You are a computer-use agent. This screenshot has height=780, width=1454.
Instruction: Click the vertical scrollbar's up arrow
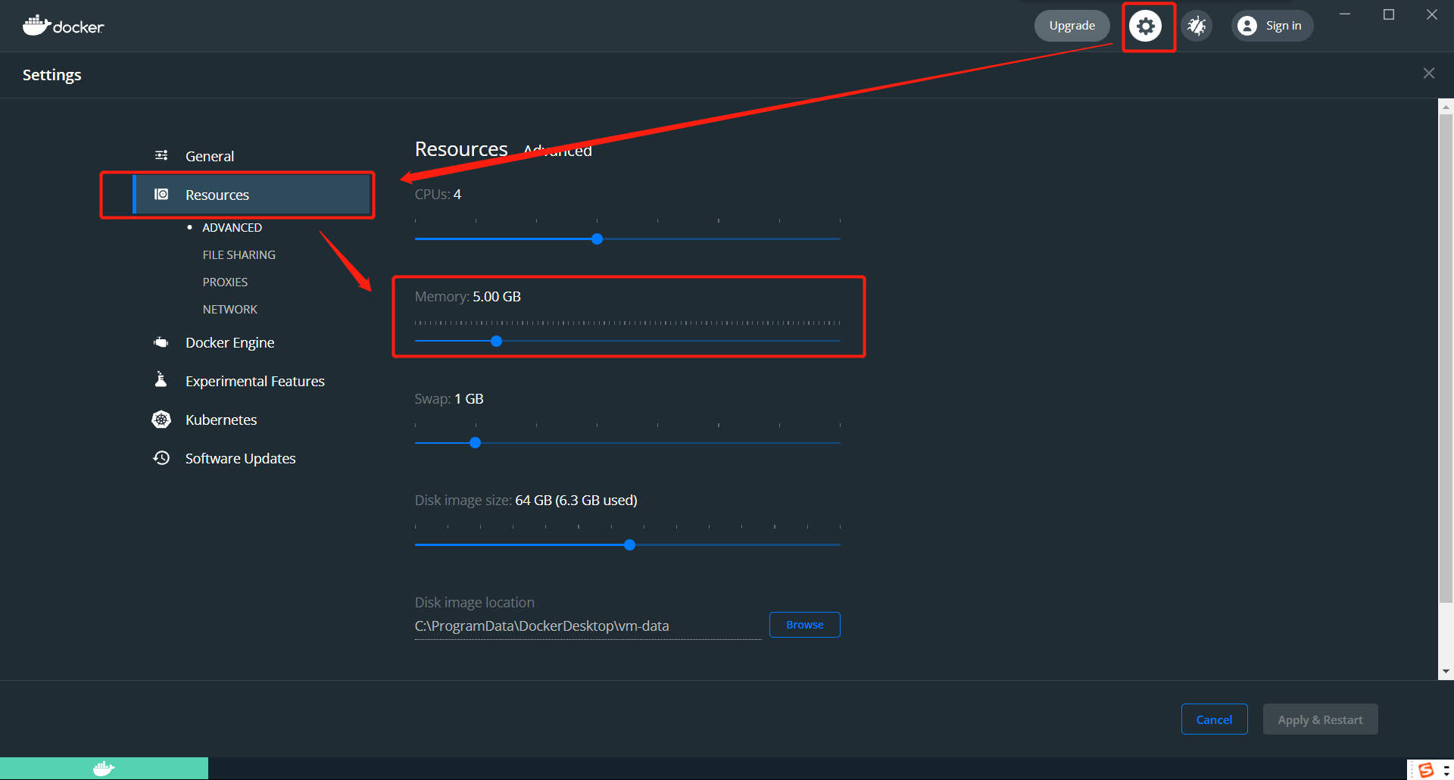point(1446,107)
